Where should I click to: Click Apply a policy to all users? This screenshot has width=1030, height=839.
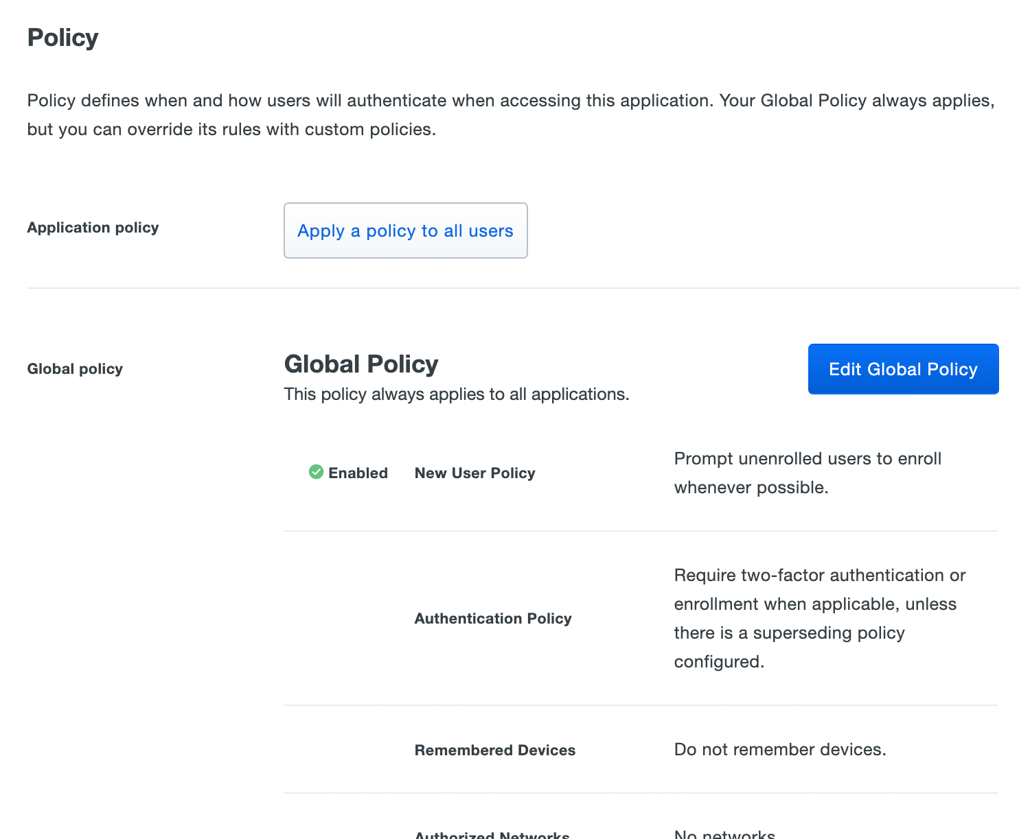405,231
